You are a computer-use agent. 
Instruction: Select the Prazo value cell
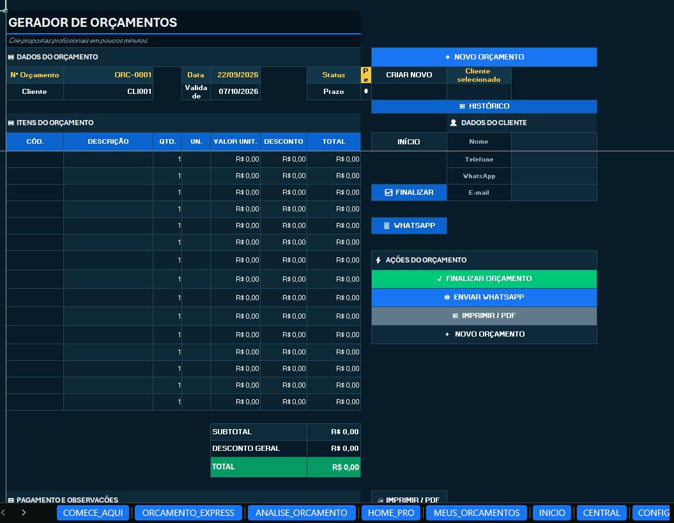click(x=366, y=91)
